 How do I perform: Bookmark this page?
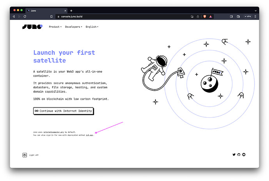[51, 16]
